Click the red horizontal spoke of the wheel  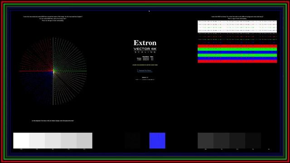[x=36, y=71]
